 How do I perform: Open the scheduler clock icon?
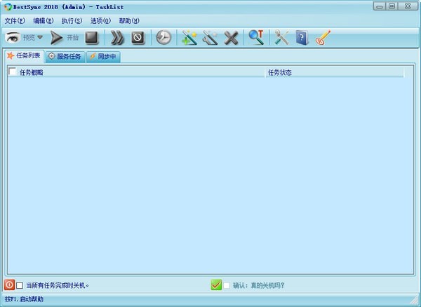[163, 37]
